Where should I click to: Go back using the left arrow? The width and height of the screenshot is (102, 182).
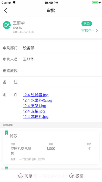tap(5, 10)
